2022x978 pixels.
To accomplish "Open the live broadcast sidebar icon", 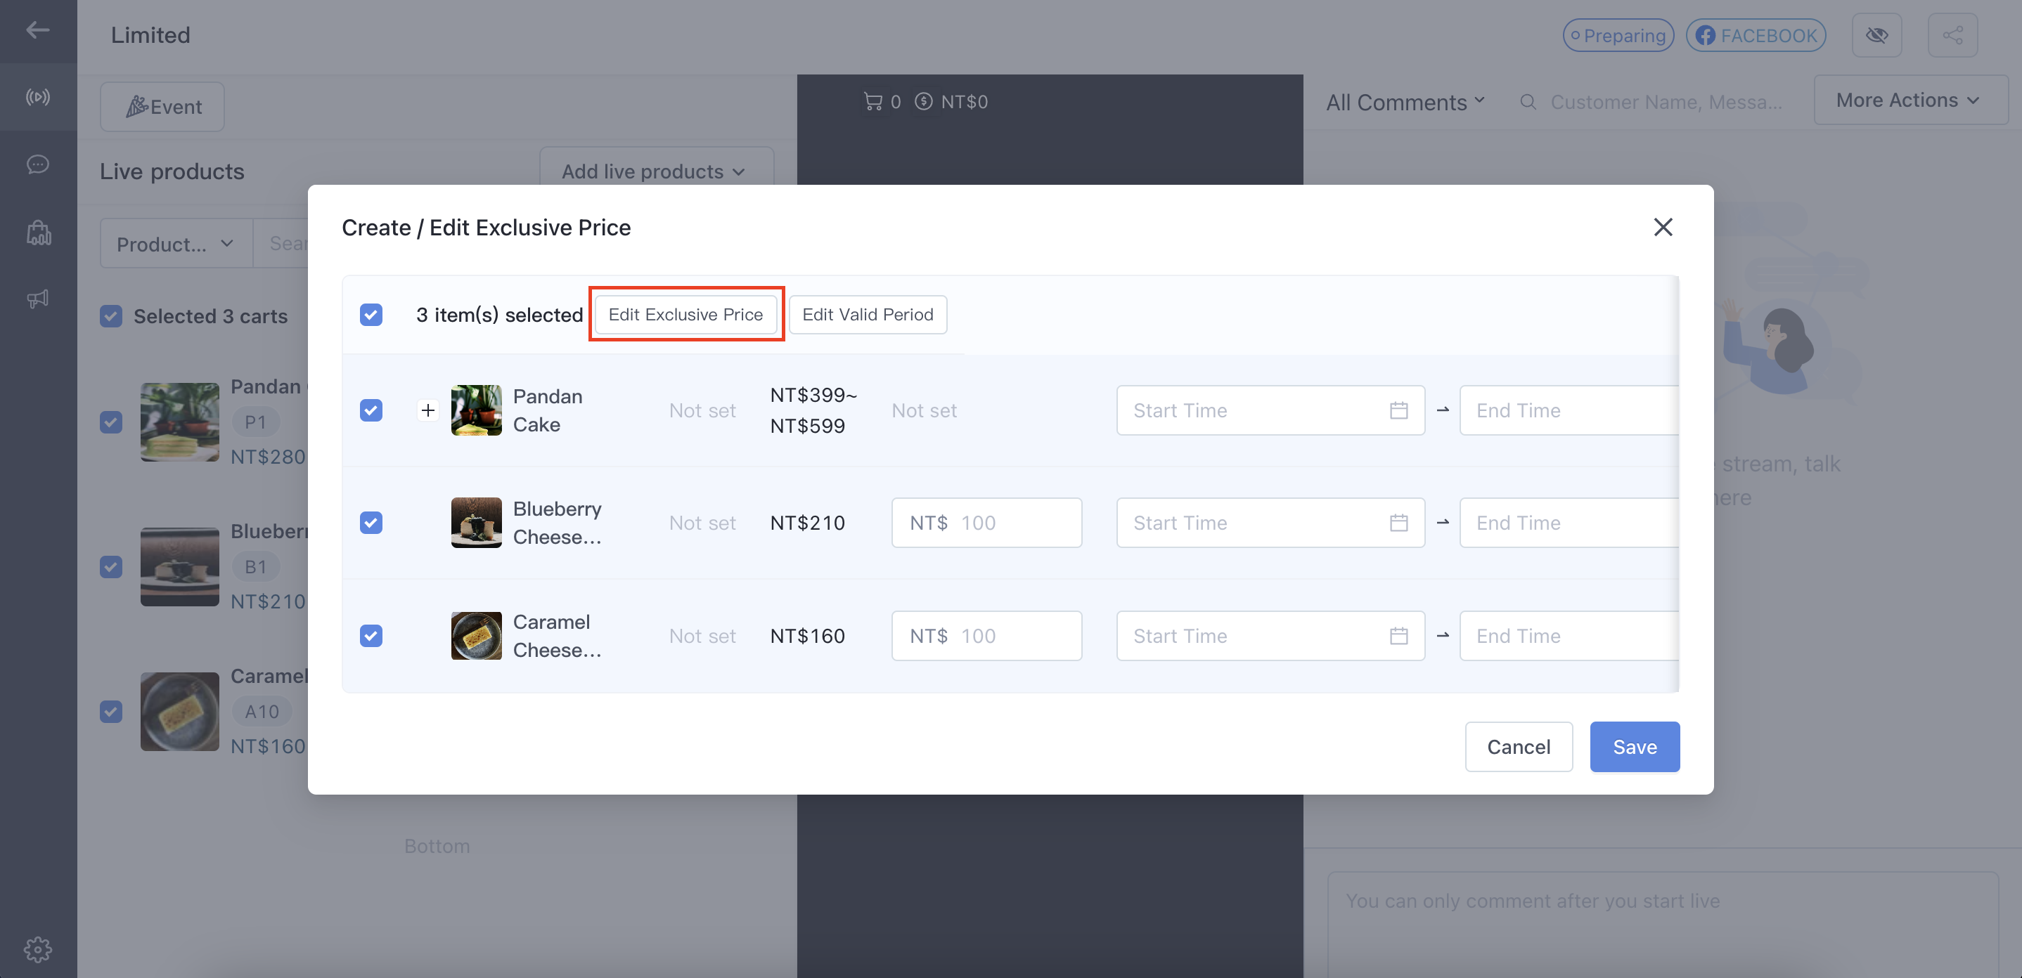I will point(38,97).
